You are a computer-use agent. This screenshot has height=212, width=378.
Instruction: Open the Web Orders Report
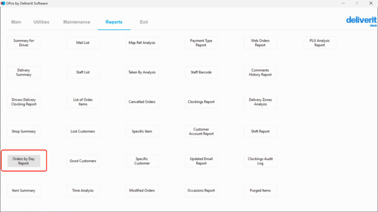tap(260, 43)
